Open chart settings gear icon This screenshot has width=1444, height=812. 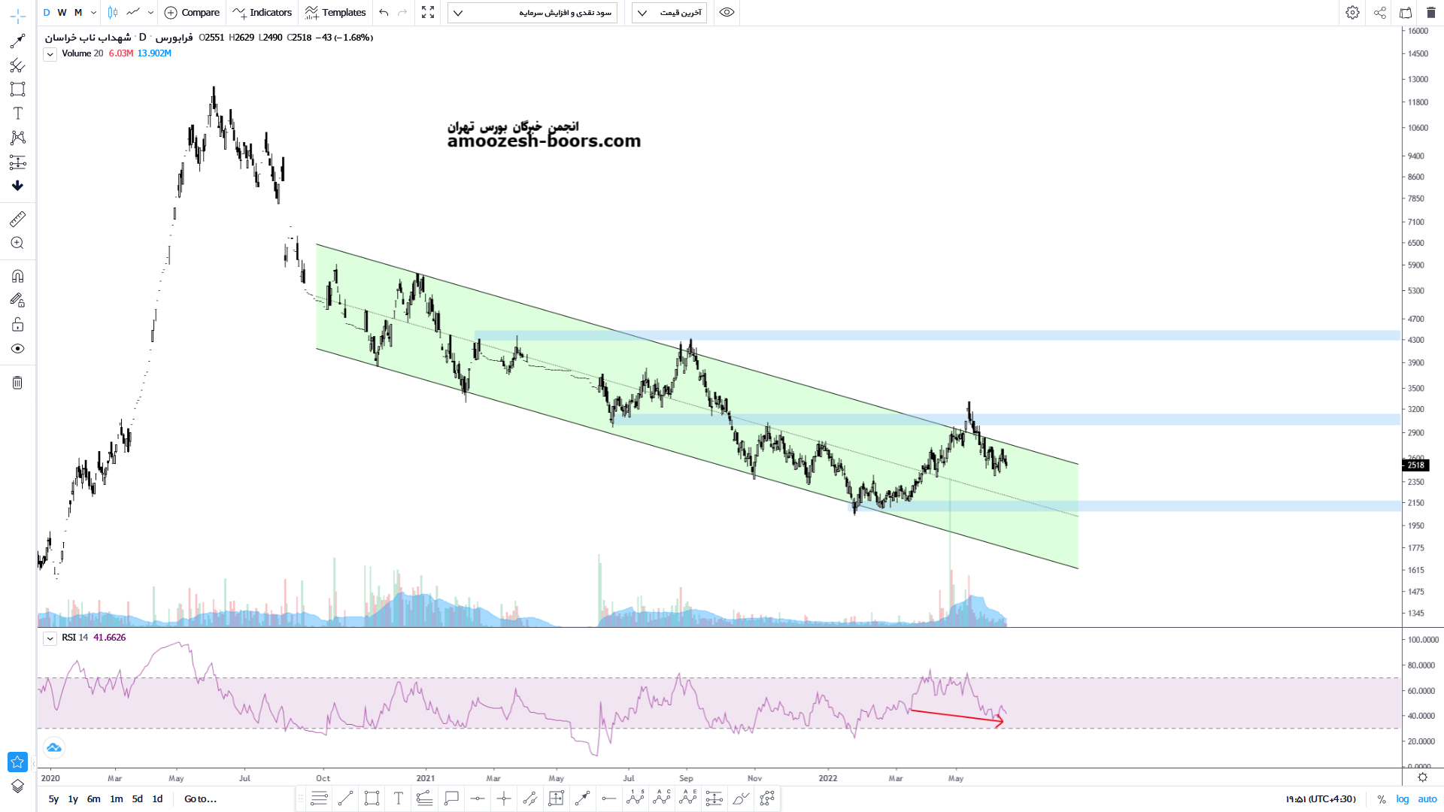[1352, 13]
